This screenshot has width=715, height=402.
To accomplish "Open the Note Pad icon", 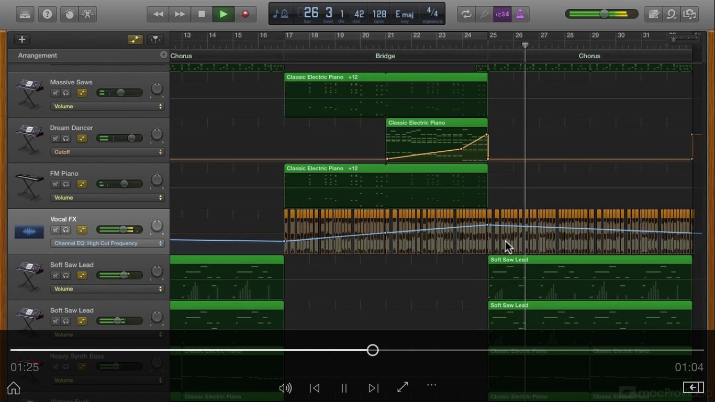I will pyautogui.click(x=654, y=14).
